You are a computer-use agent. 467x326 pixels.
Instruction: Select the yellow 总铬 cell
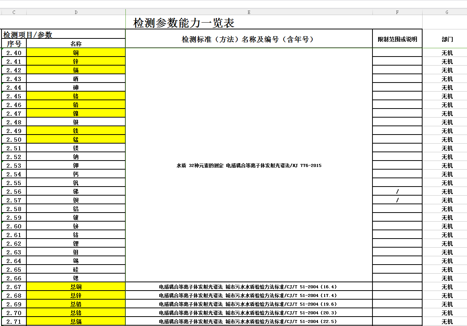76,312
